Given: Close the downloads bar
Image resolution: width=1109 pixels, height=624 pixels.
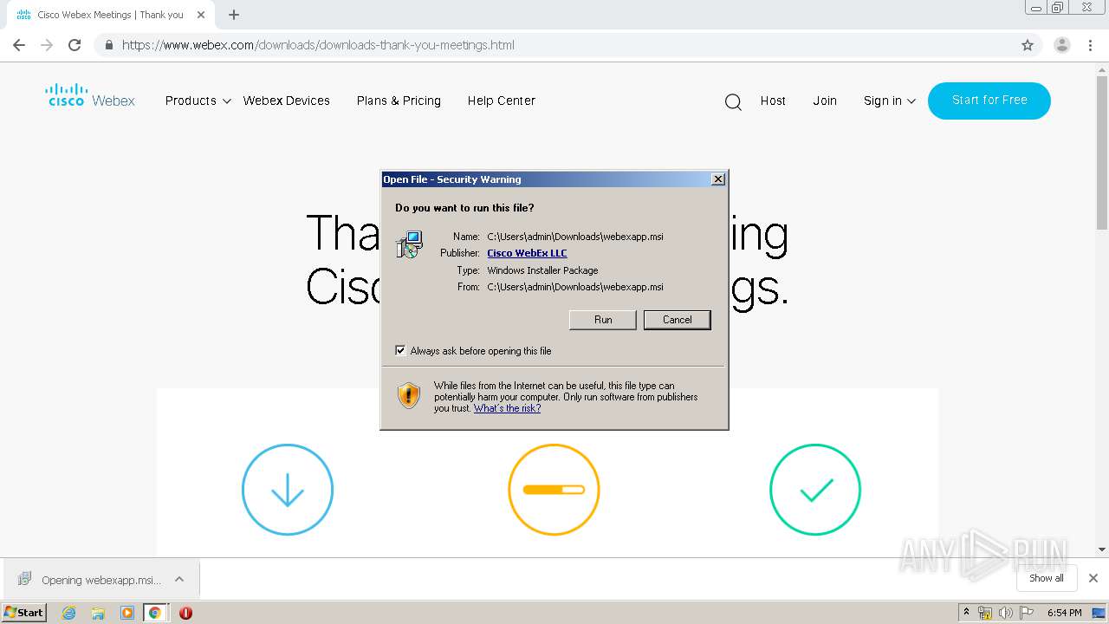Looking at the screenshot, I should 1093,578.
